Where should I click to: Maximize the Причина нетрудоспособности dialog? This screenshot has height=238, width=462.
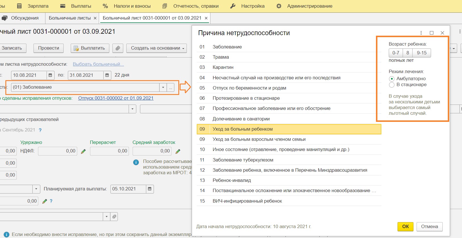click(432, 33)
